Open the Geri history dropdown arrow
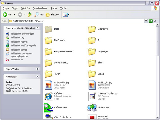This screenshot has height=120, width=160. tap(14, 15)
